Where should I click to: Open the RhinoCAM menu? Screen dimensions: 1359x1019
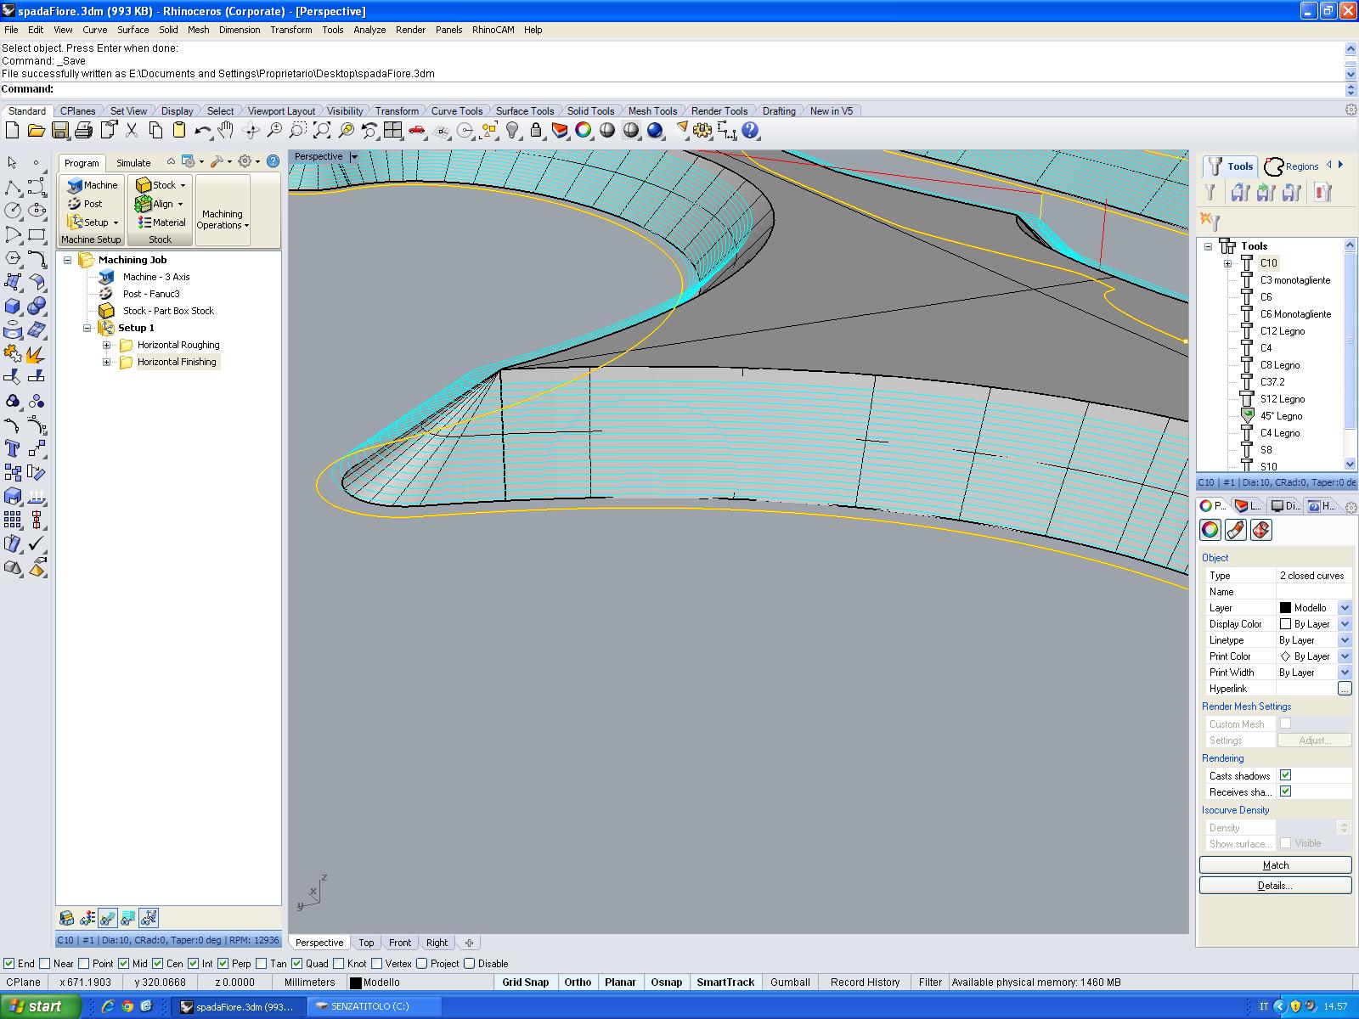point(493,30)
